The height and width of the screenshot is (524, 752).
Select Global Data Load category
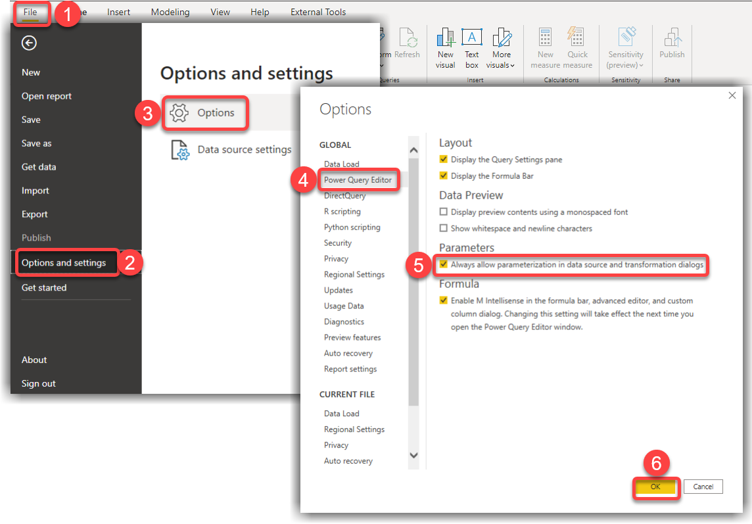(341, 164)
